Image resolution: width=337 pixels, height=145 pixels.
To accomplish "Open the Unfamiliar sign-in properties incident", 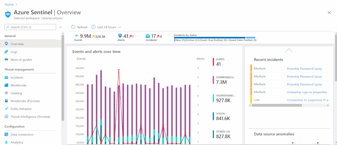I will 307,92.
